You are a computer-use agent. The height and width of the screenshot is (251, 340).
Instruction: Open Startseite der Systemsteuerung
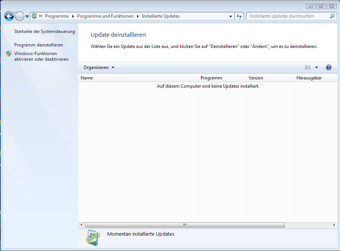(x=45, y=31)
